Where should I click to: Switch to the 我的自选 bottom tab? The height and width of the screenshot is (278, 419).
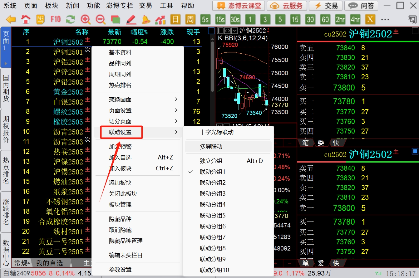pyautogui.click(x=49, y=263)
